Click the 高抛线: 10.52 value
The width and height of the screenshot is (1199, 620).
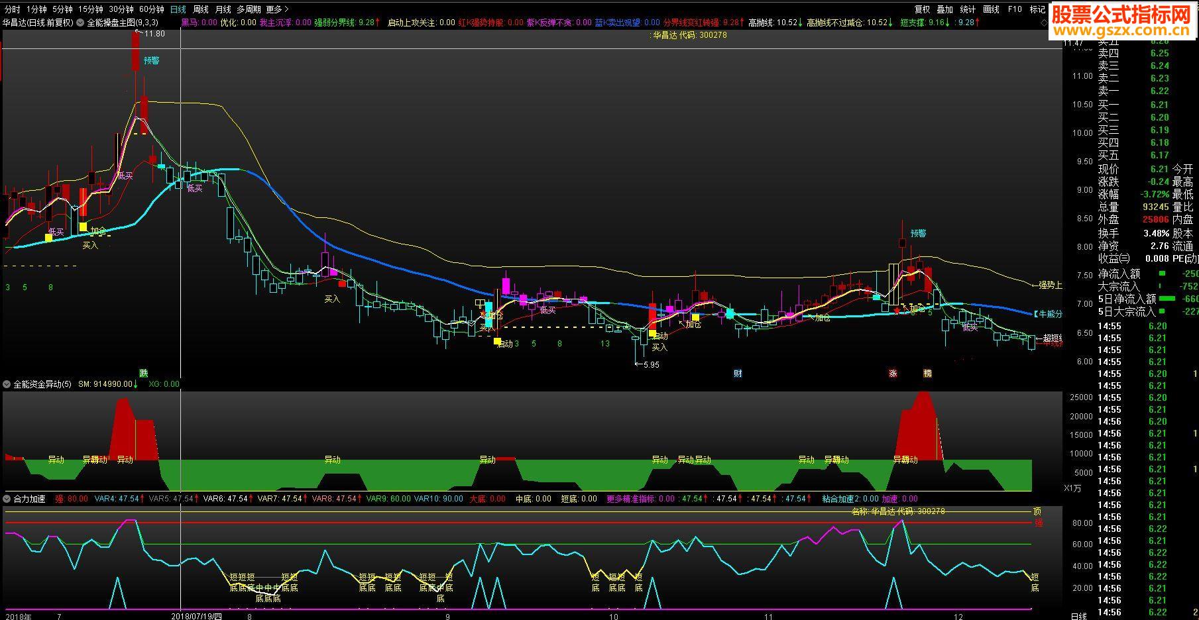775,23
